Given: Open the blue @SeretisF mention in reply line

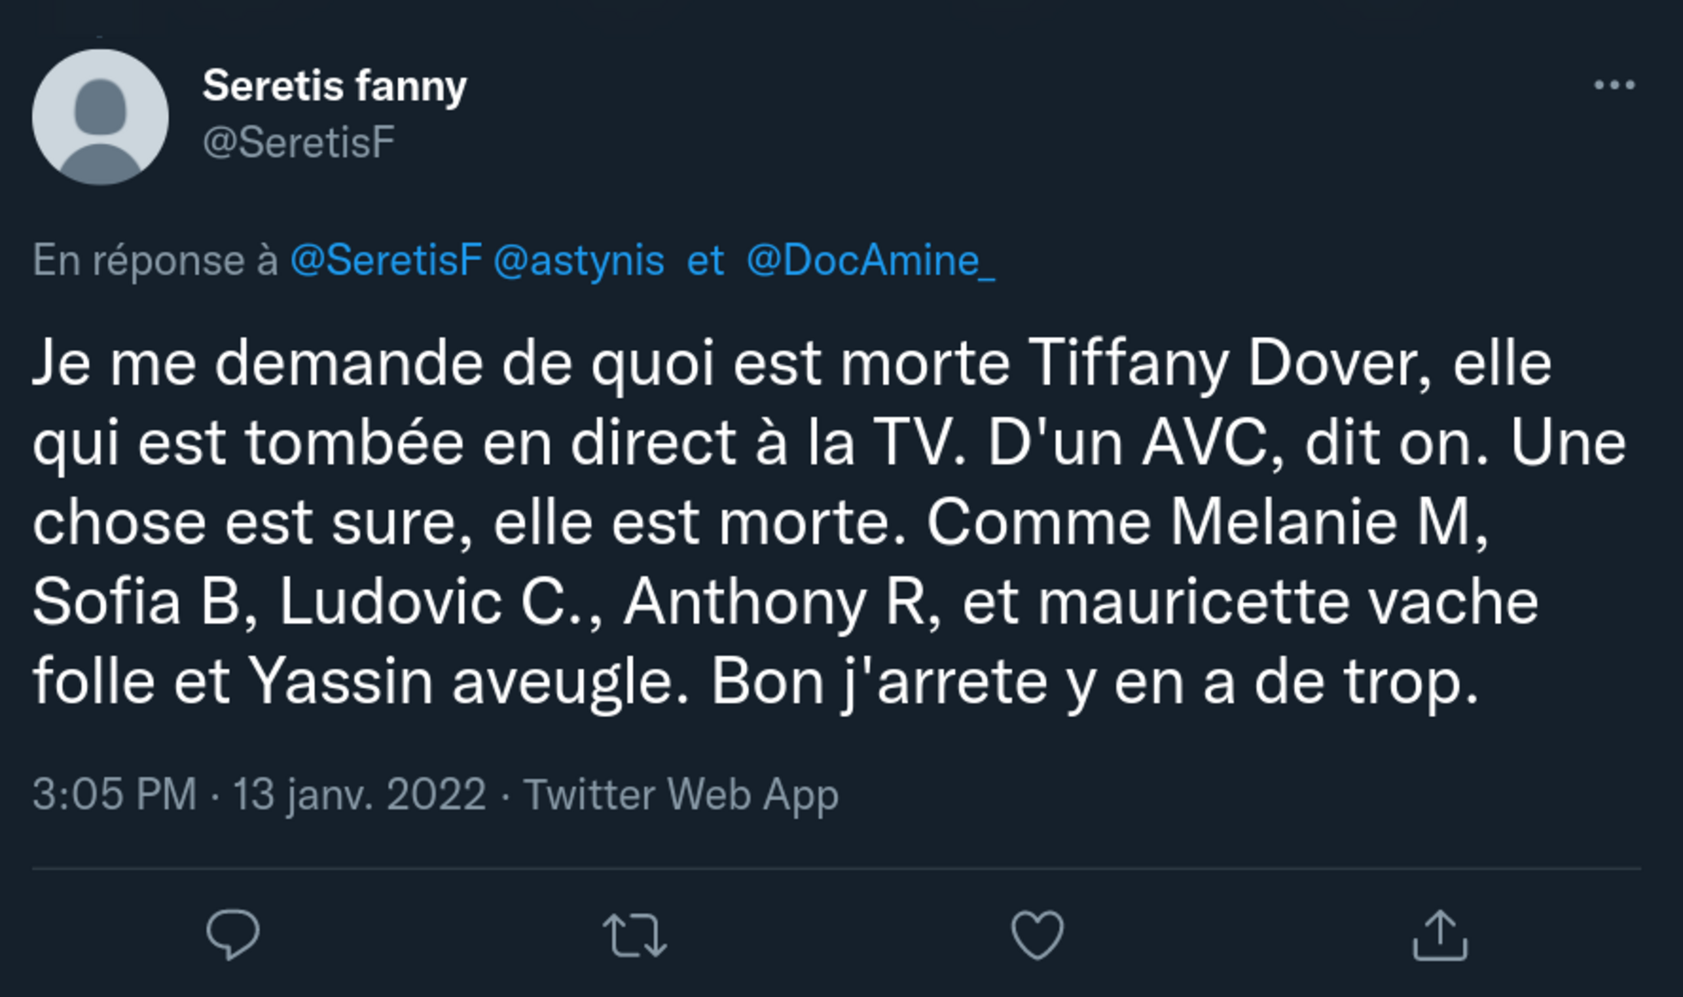Looking at the screenshot, I should coord(386,260).
